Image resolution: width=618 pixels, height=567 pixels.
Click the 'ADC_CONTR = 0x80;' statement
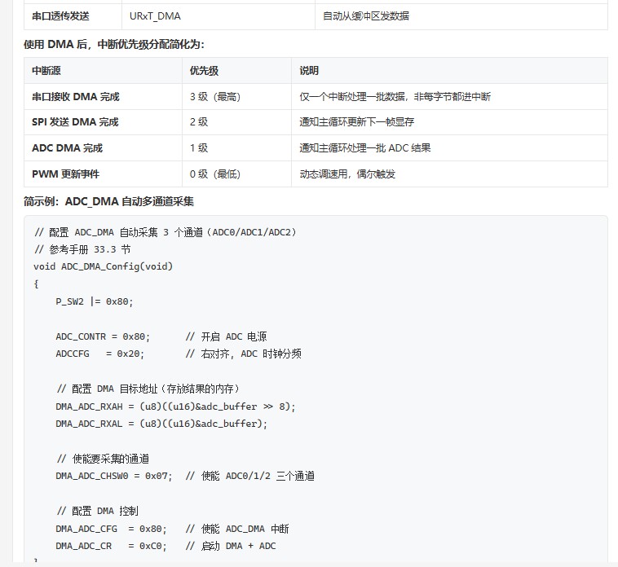(103, 336)
